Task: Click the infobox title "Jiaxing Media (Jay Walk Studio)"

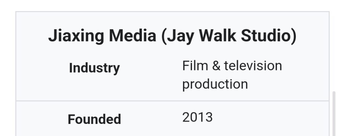Action: 172,36
